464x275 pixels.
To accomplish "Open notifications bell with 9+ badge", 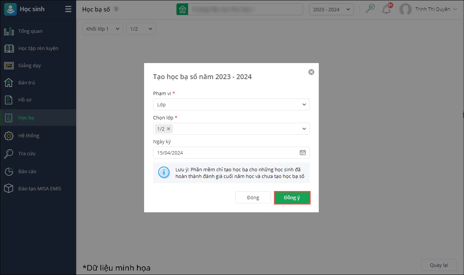I will click(387, 9).
